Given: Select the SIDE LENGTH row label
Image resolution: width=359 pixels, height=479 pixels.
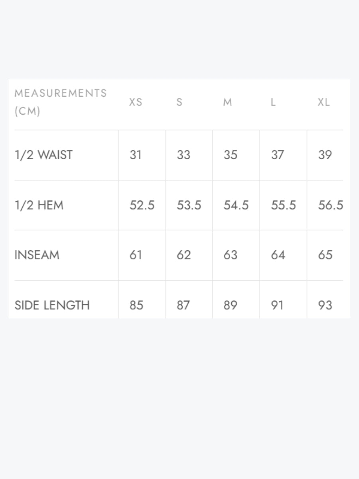Looking at the screenshot, I should (52, 305).
